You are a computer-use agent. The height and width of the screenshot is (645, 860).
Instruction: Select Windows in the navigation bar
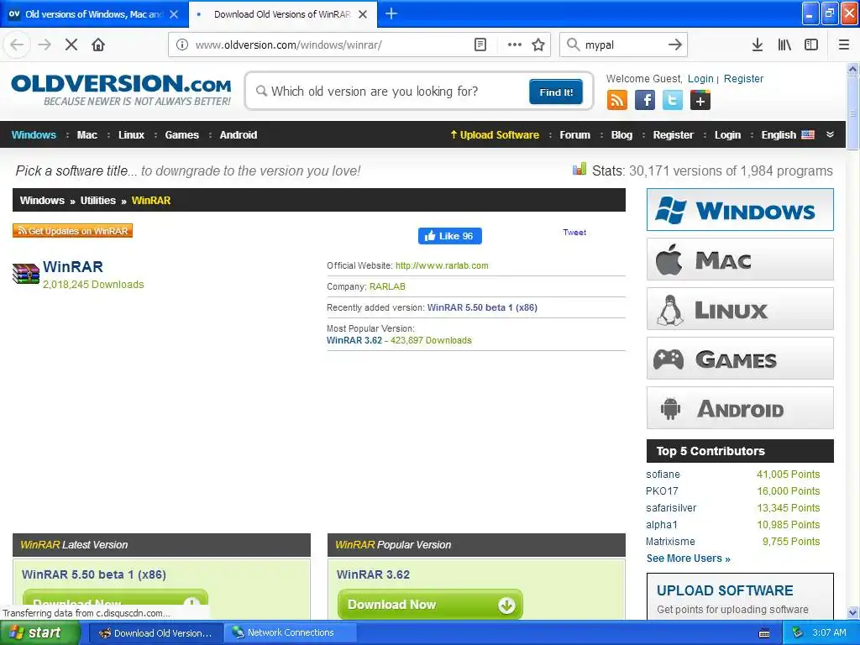coord(34,135)
